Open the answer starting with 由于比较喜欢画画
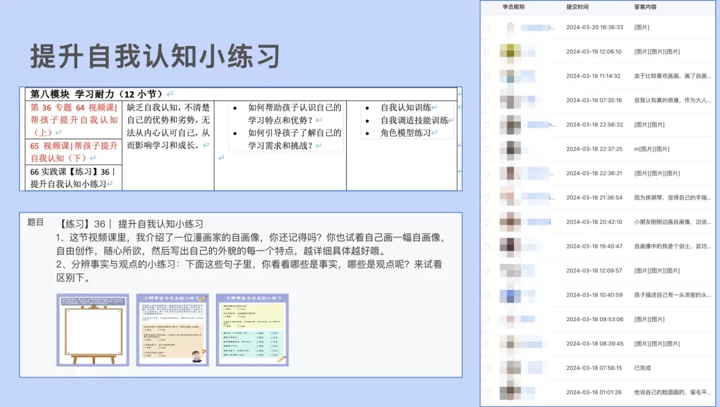Viewport: 720px width, 407px height. (x=670, y=76)
